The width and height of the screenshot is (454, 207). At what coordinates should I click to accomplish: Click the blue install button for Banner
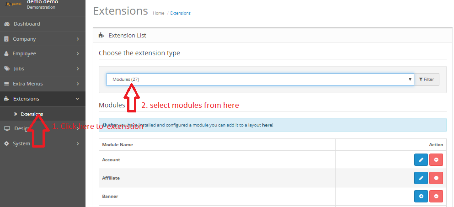[x=421, y=196]
